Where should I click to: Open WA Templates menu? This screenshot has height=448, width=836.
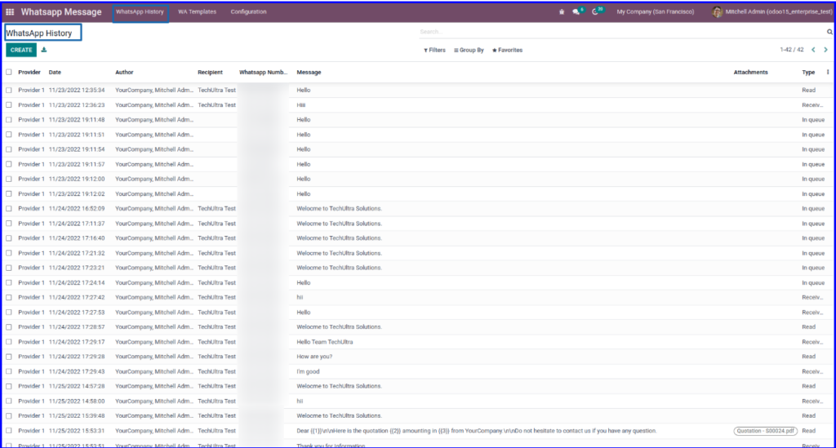[x=198, y=11]
